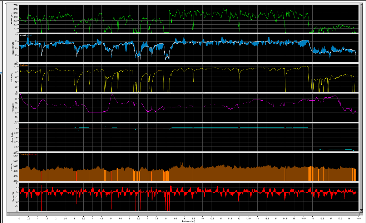Select the red Braking legend label
The height and width of the screenshot is (223, 366).
pos(33,155)
